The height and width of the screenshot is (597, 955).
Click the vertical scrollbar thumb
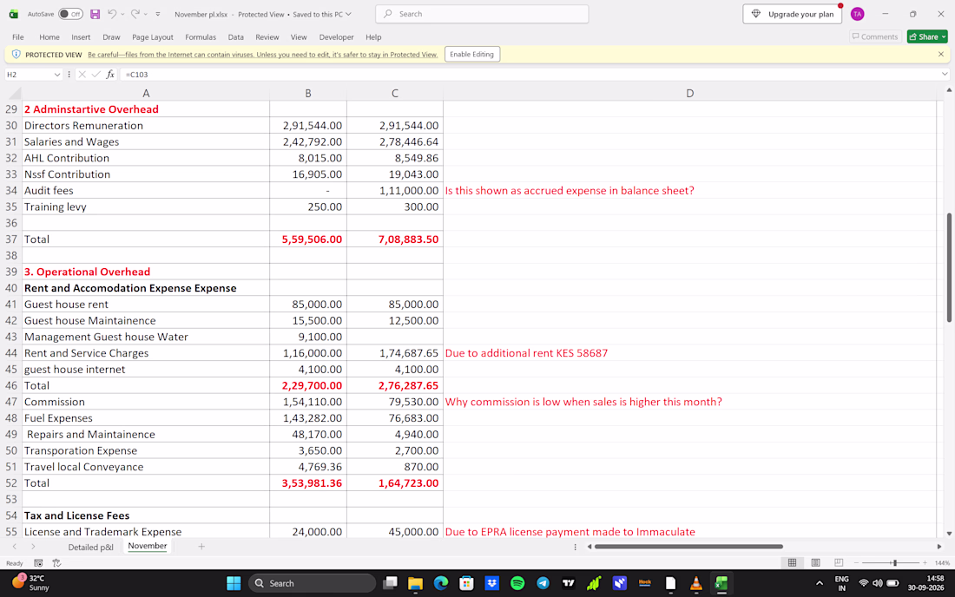tap(949, 267)
